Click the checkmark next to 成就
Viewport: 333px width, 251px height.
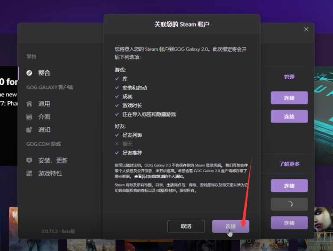[x=117, y=97]
